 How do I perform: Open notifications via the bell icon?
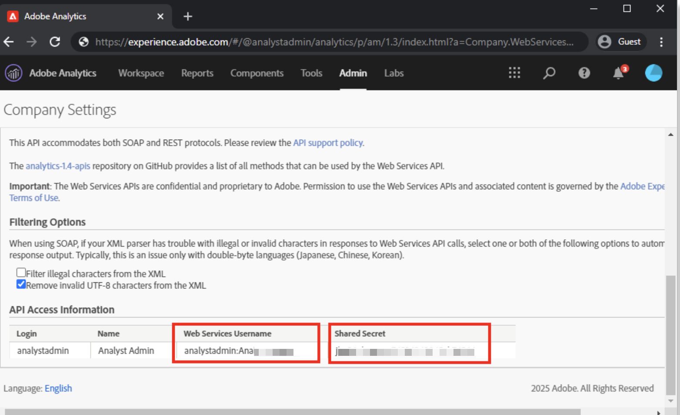point(617,74)
